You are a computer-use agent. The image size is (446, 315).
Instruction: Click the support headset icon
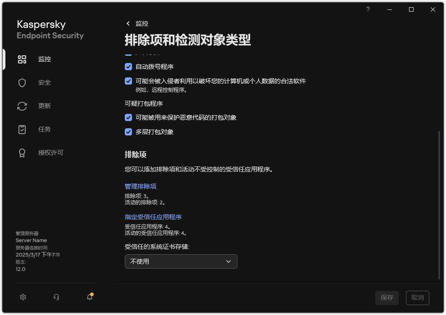click(56, 297)
